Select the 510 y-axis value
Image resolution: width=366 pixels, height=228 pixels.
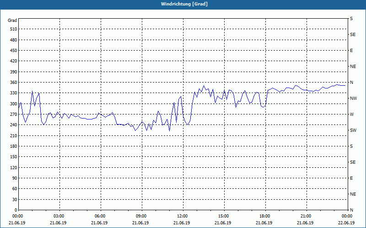tap(14, 29)
